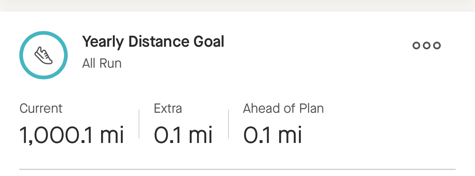The image size is (475, 176).
Task: Click the first dot of the options menu
Action: click(x=416, y=46)
